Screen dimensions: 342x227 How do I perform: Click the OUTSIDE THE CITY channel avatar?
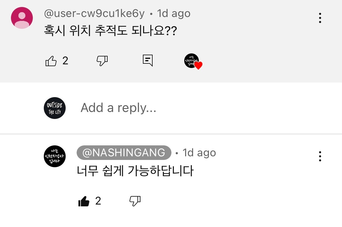[54, 108]
